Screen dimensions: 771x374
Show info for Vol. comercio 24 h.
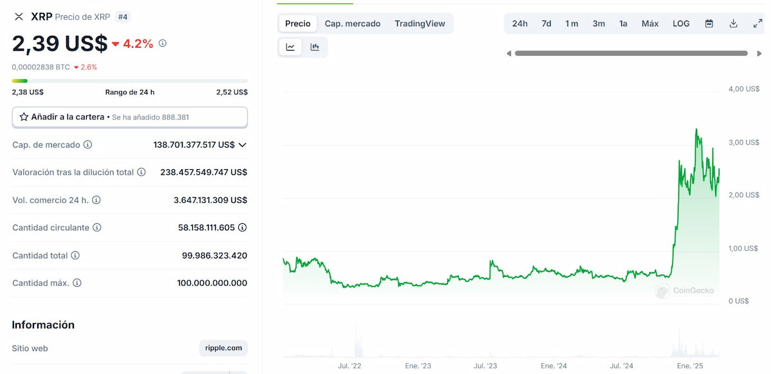tap(96, 200)
